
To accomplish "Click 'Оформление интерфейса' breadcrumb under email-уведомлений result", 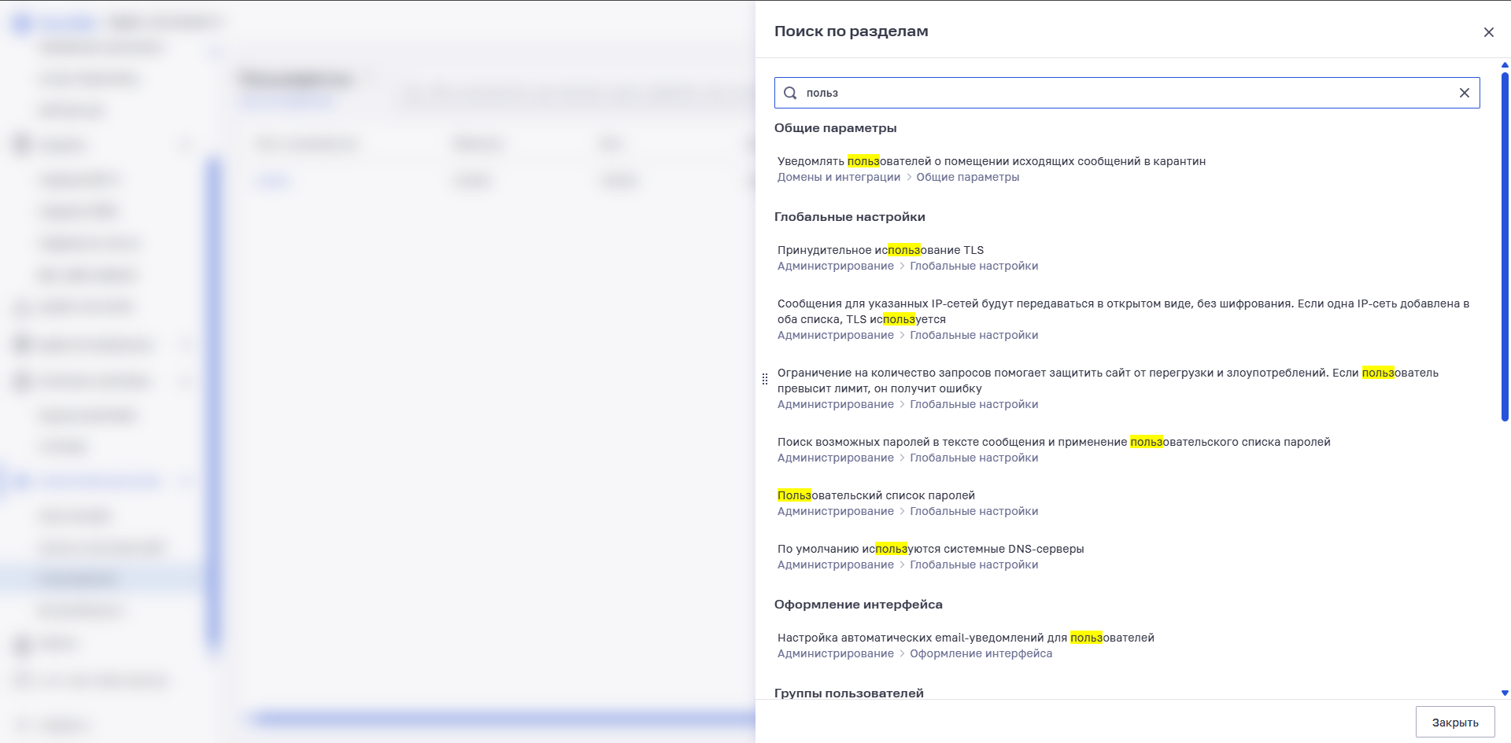I will 981,653.
